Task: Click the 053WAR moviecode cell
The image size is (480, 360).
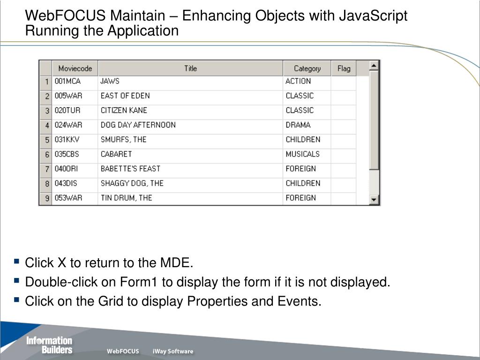Action: point(75,199)
